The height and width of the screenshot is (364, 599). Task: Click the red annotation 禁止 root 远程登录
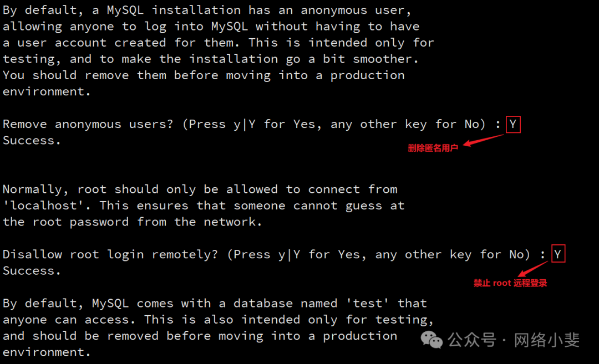510,283
